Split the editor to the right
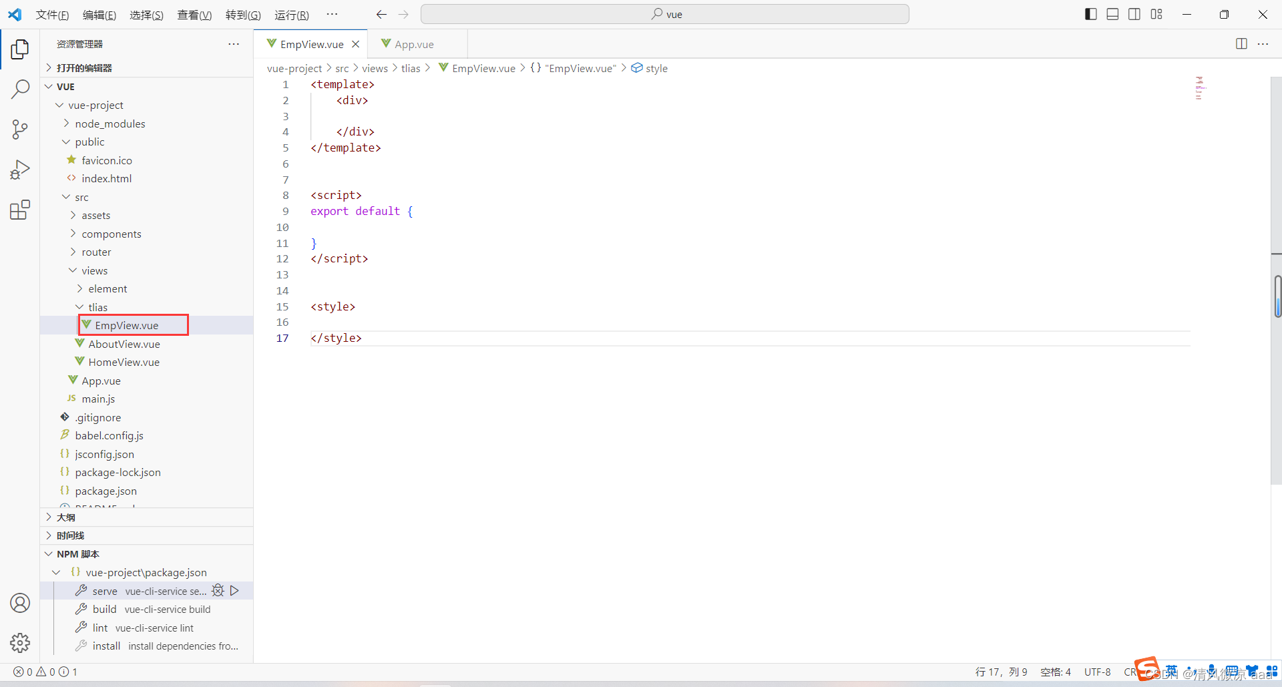Image resolution: width=1282 pixels, height=687 pixels. click(x=1241, y=43)
